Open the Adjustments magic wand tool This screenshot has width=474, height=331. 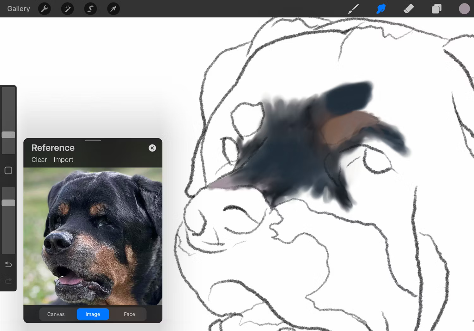click(x=67, y=9)
